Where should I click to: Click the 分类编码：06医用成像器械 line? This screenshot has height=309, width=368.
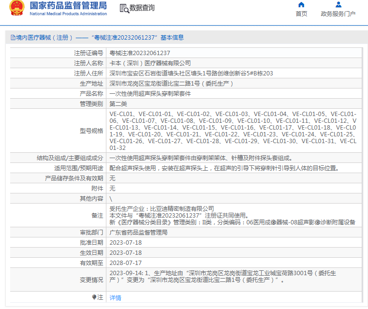click(232, 222)
